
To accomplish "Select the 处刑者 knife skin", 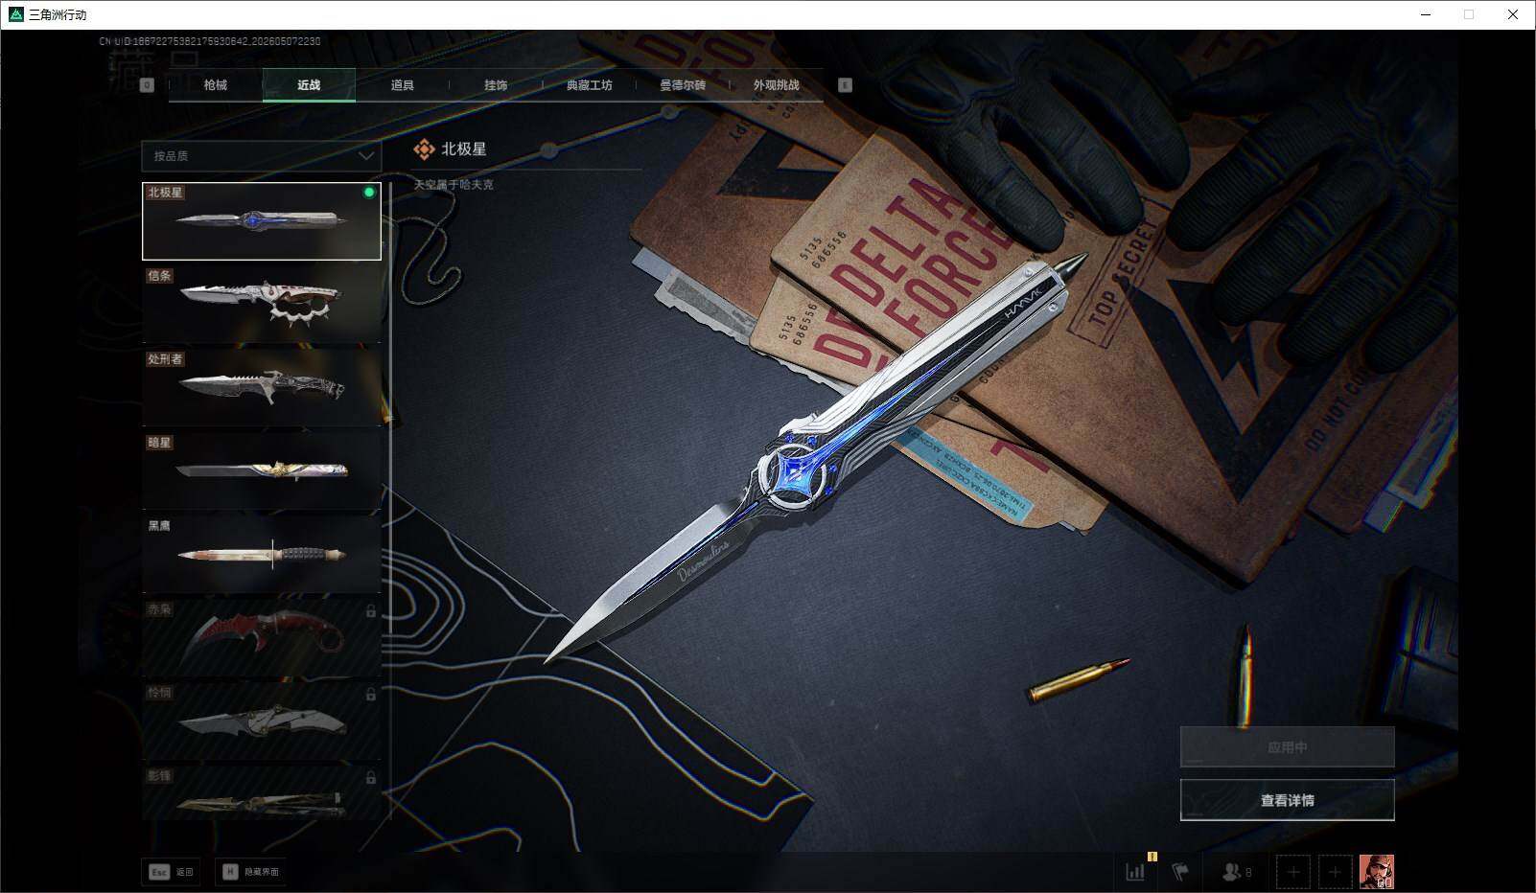I will pyautogui.click(x=262, y=388).
